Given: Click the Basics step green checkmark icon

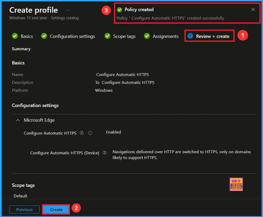Looking at the screenshot, I should point(15,36).
